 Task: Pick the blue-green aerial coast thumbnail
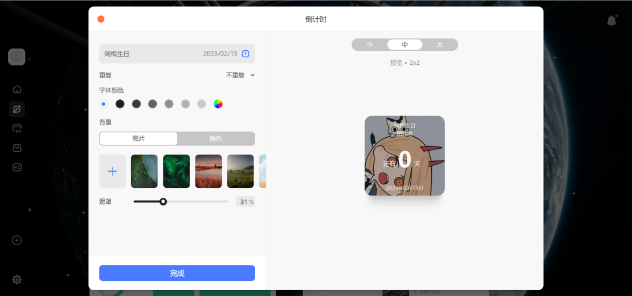[145, 171]
